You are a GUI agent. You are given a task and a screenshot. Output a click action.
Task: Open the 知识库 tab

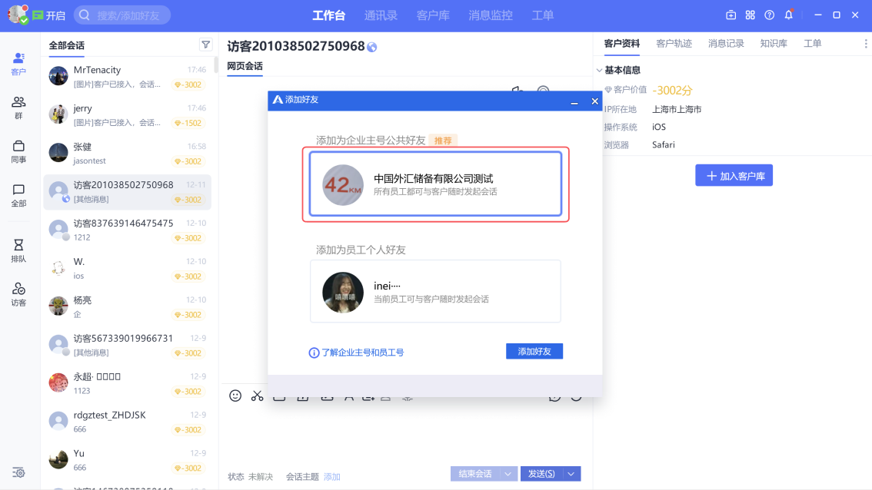coord(774,43)
